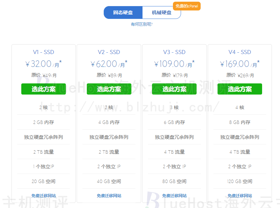
Task: Click the 3 核 row
Action: [x=174, y=107]
